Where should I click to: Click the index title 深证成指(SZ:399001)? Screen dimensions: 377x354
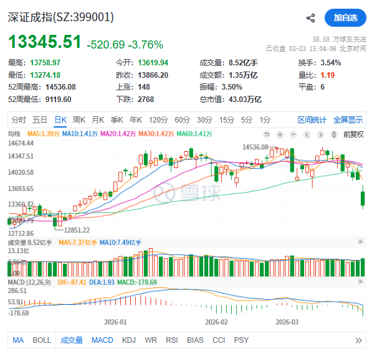pyautogui.click(x=61, y=17)
